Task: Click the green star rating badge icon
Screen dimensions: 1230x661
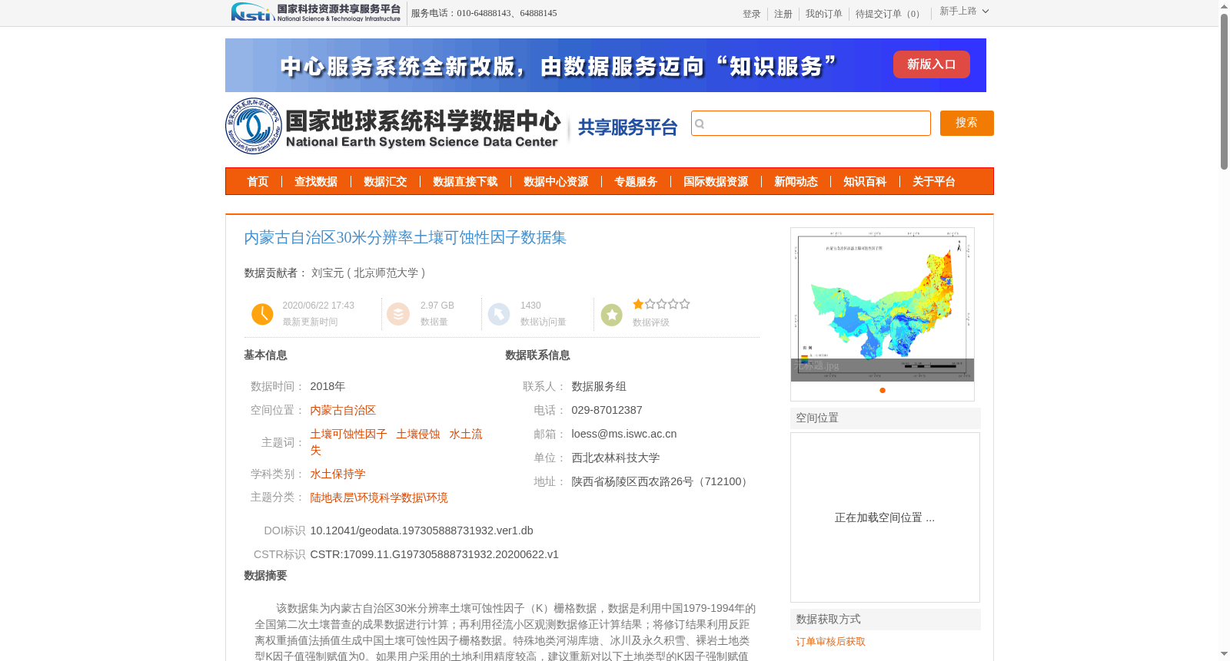Action: click(x=612, y=315)
